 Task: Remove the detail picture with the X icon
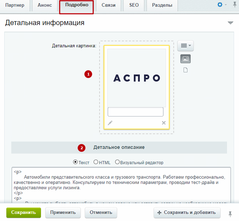tap(164, 123)
